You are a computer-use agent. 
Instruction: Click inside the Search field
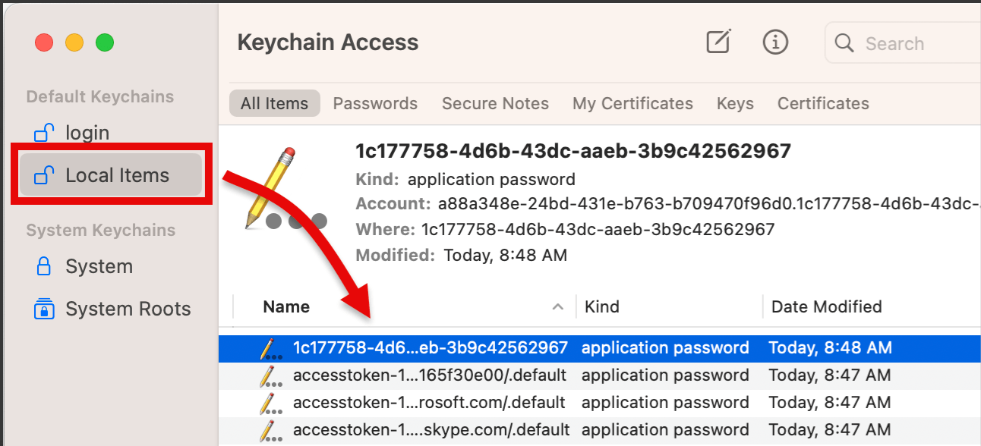(x=903, y=43)
